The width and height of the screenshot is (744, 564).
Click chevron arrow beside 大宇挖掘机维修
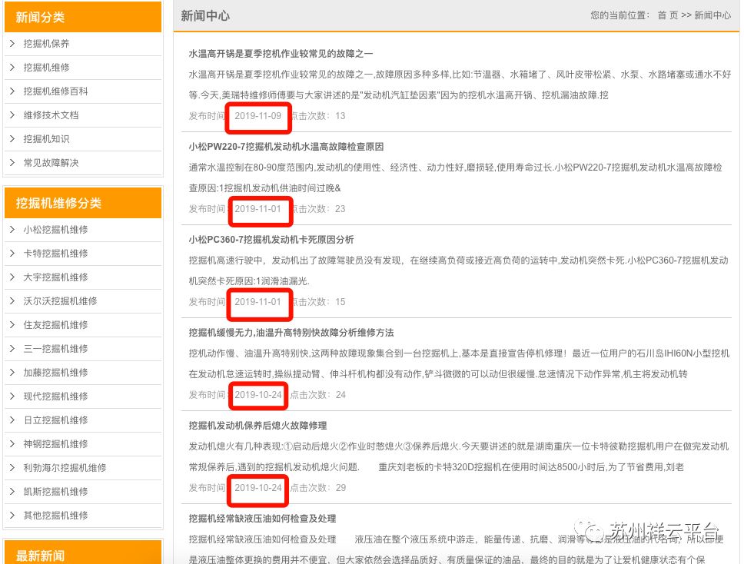pyautogui.click(x=12, y=277)
